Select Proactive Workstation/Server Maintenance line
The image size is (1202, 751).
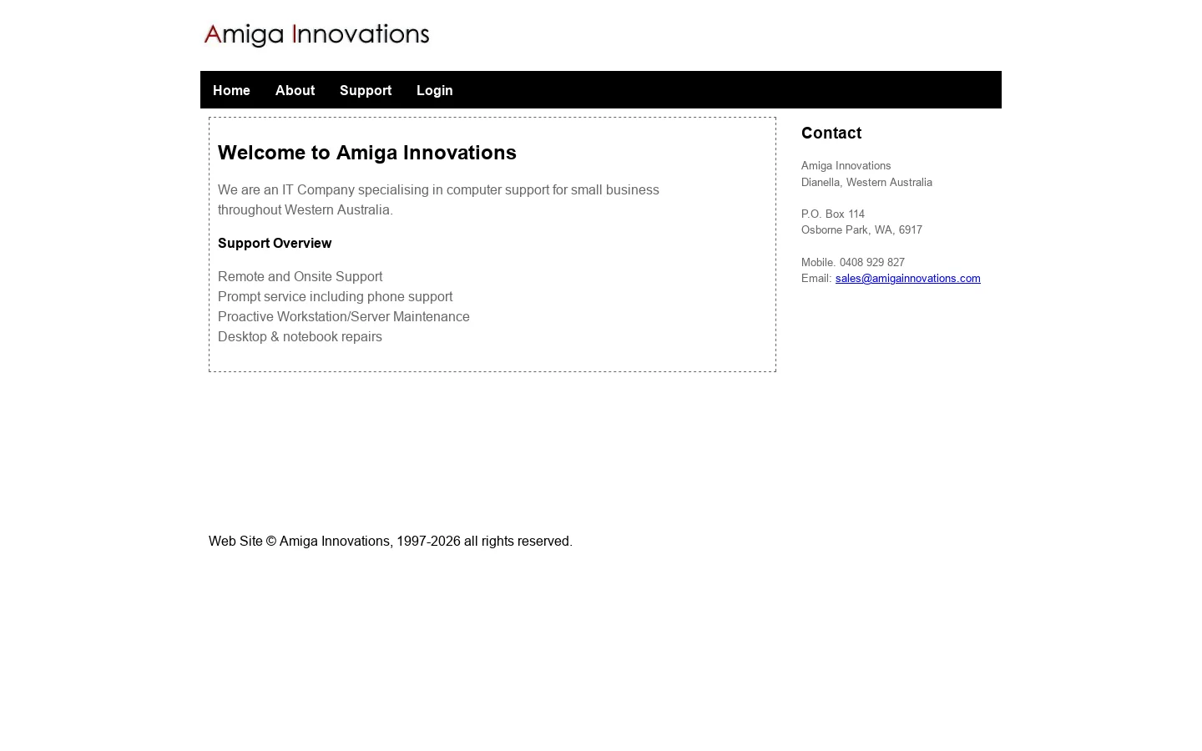point(344,317)
